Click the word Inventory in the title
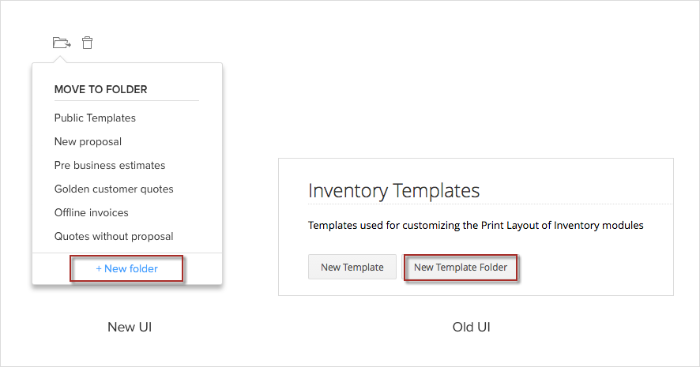The image size is (700, 367). [348, 190]
